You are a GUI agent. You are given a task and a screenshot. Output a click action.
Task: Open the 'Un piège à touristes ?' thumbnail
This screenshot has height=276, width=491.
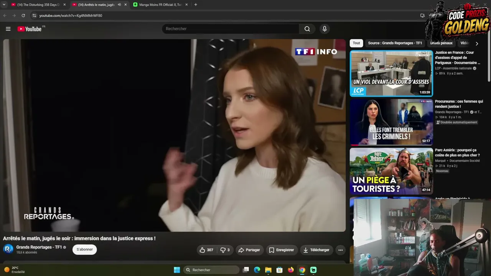coord(391,171)
